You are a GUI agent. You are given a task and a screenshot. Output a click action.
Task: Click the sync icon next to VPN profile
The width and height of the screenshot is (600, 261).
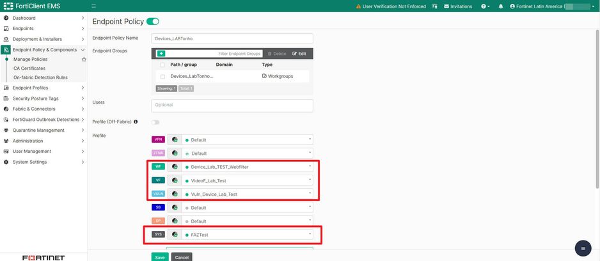tap(175, 139)
